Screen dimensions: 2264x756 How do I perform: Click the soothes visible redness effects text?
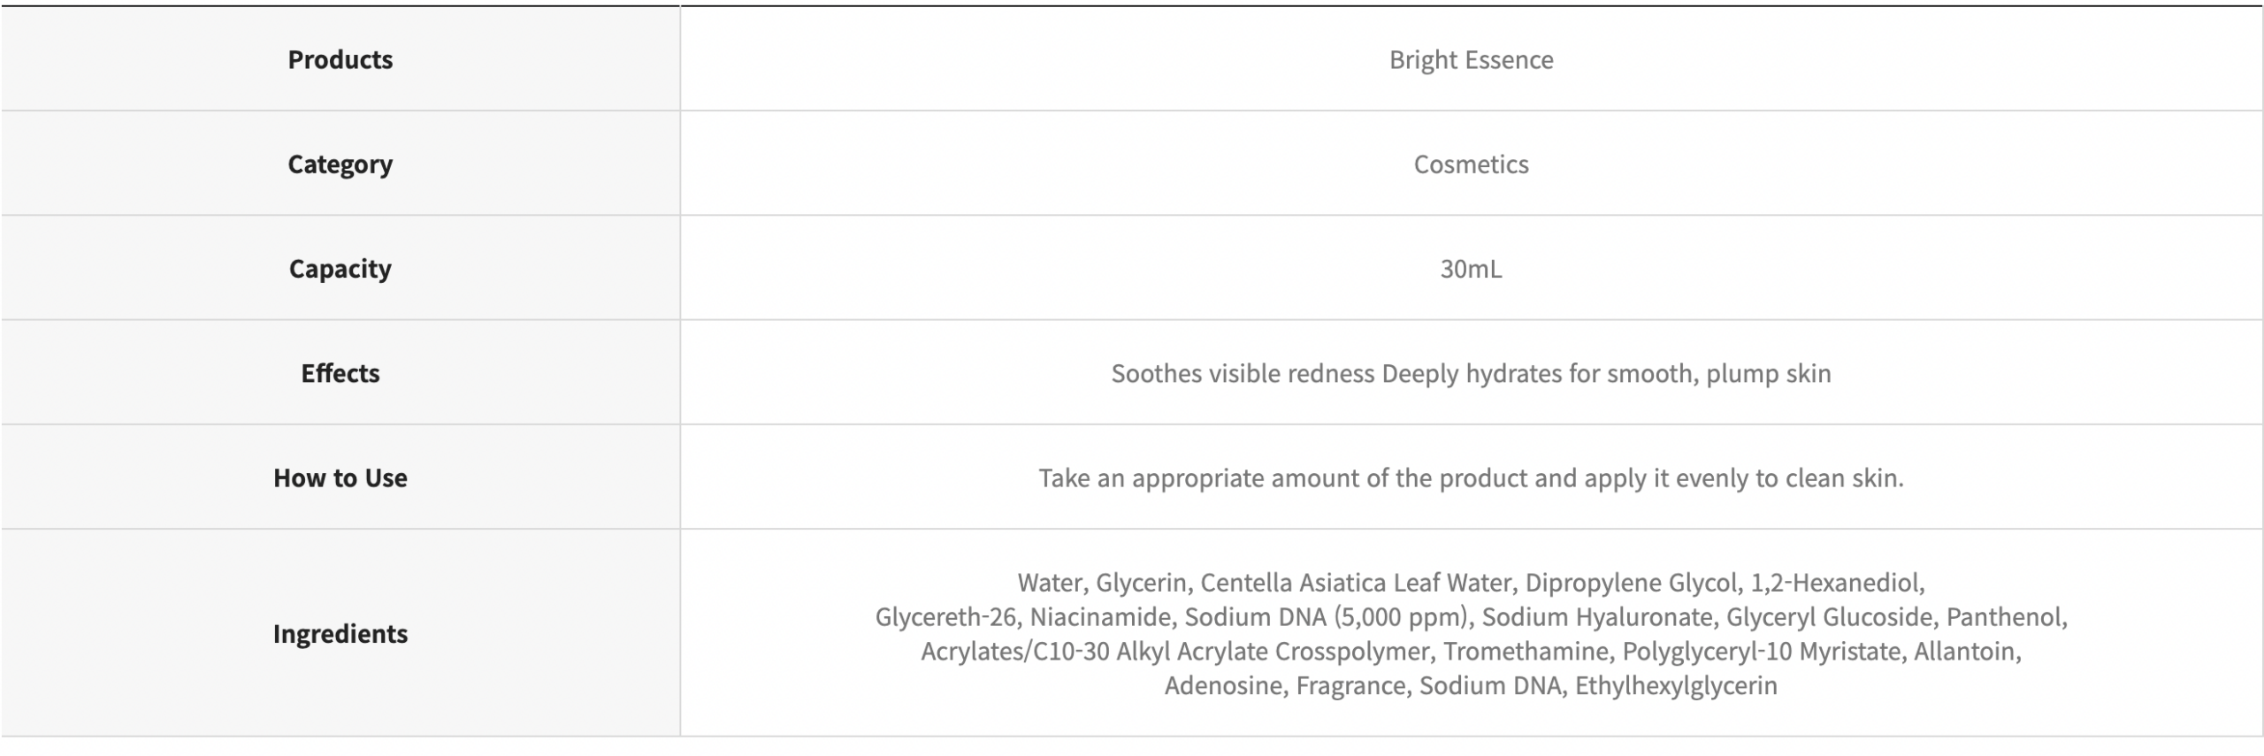tap(1243, 373)
